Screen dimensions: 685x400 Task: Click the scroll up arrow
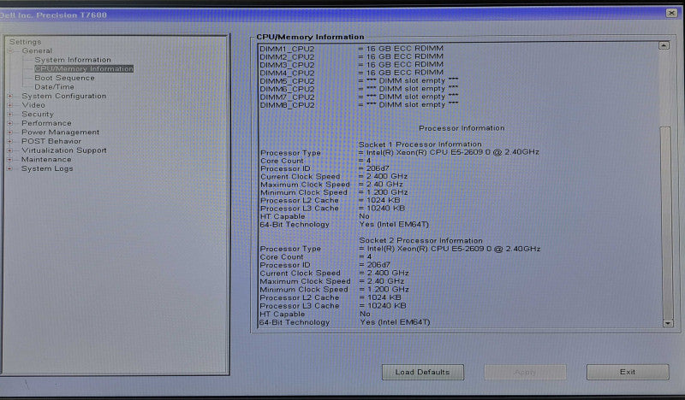pyautogui.click(x=664, y=46)
